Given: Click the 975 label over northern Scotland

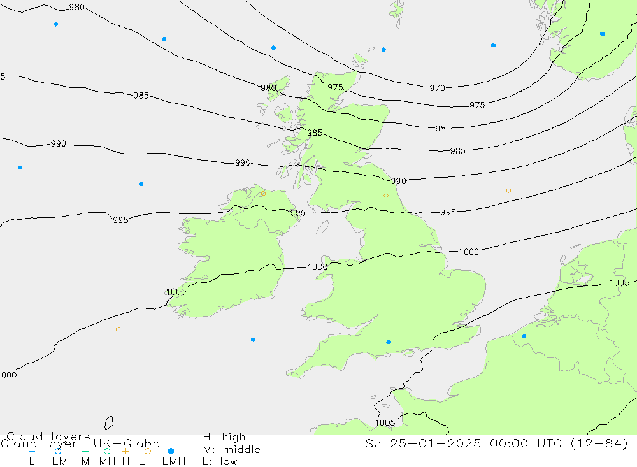Looking at the screenshot, I should (x=335, y=87).
